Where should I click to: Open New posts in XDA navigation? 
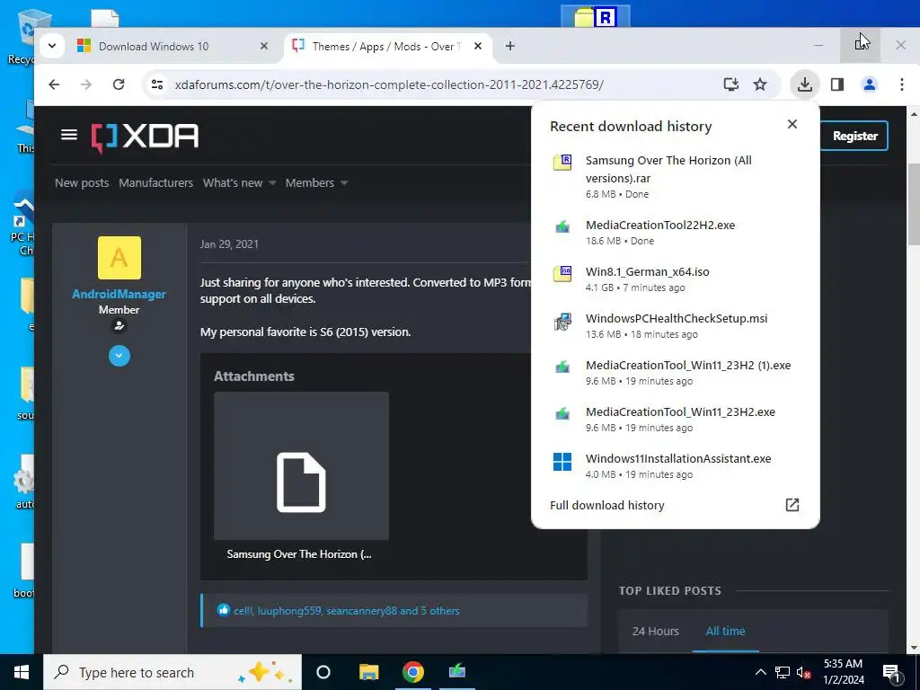pos(82,183)
